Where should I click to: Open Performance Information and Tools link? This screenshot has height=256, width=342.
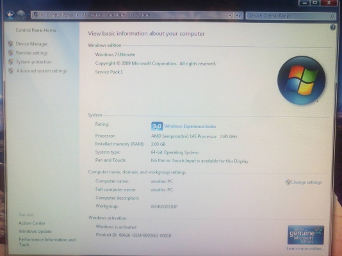coord(47,243)
